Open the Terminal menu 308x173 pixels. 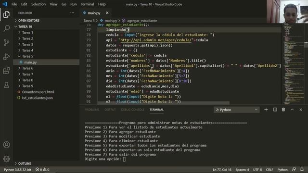[88, 4]
